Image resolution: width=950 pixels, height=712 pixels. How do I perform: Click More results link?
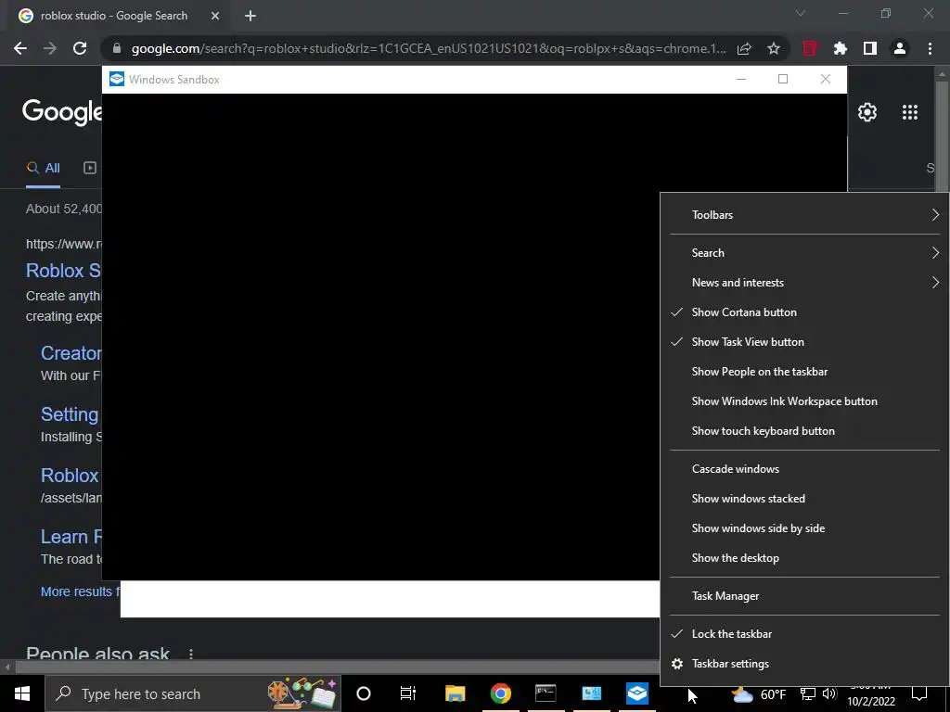click(x=80, y=591)
